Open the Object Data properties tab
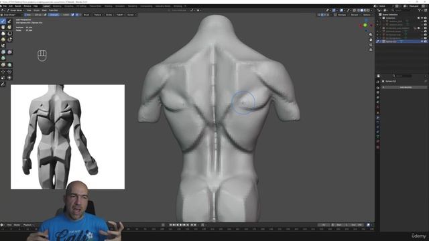429x241 pixels. coord(378,137)
